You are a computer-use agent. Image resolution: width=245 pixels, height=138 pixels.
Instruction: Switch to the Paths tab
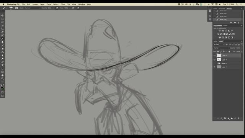pos(215,41)
